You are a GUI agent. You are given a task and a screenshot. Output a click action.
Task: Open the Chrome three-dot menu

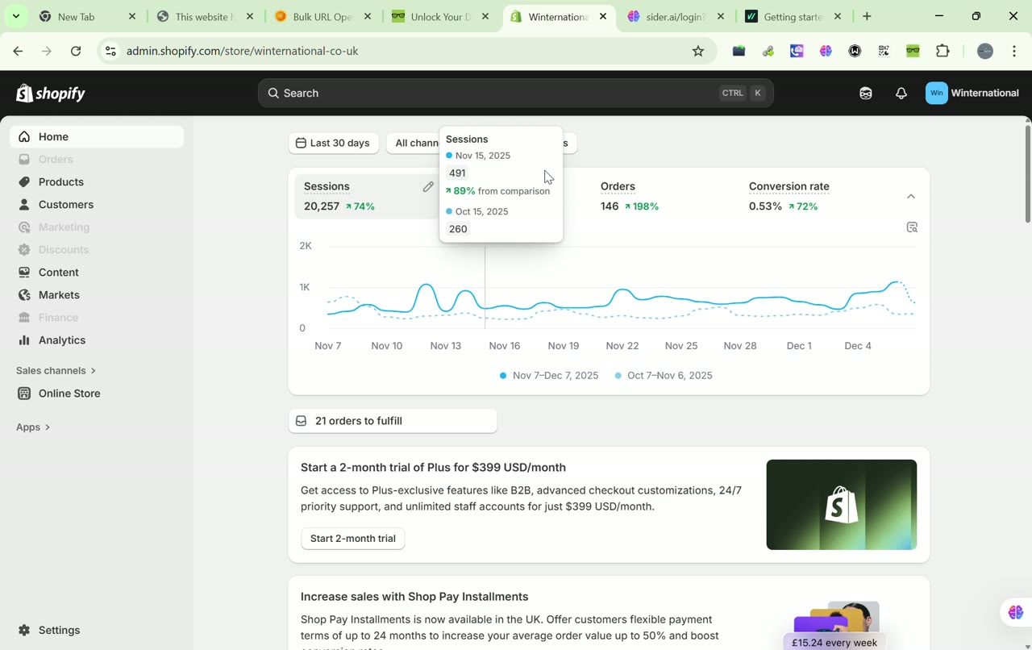pos(1014,52)
